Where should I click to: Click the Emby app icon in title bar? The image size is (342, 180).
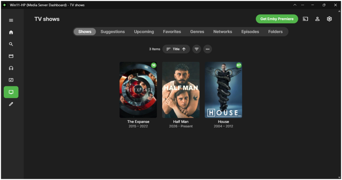click(x=5, y=5)
